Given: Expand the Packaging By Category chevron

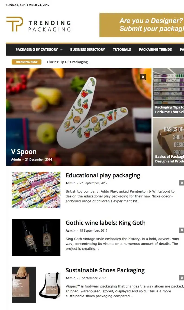Looking at the screenshot, I should point(62,49).
